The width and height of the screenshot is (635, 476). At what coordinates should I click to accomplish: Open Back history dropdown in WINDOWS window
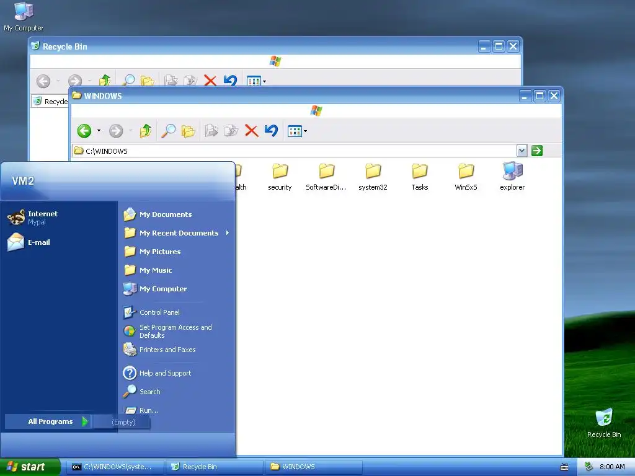99,131
